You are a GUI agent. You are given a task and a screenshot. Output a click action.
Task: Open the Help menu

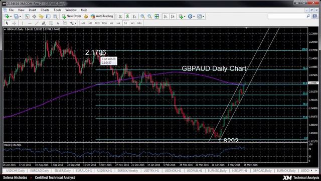(84, 10)
